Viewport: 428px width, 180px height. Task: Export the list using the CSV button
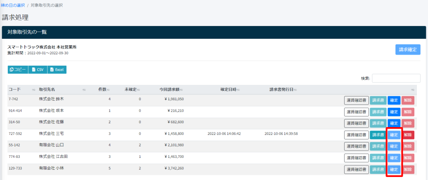click(x=38, y=70)
